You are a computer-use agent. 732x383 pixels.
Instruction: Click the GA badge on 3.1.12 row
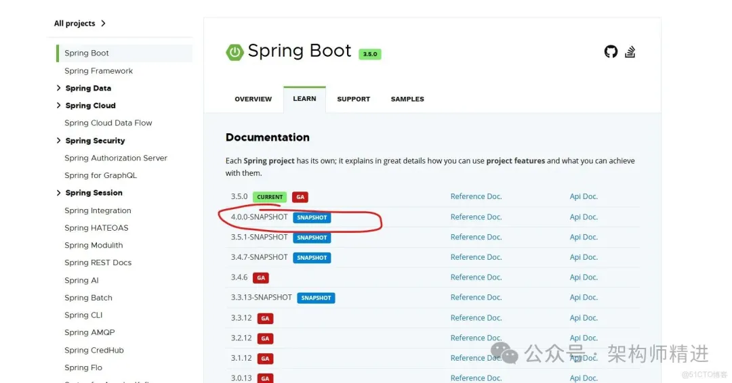(265, 359)
